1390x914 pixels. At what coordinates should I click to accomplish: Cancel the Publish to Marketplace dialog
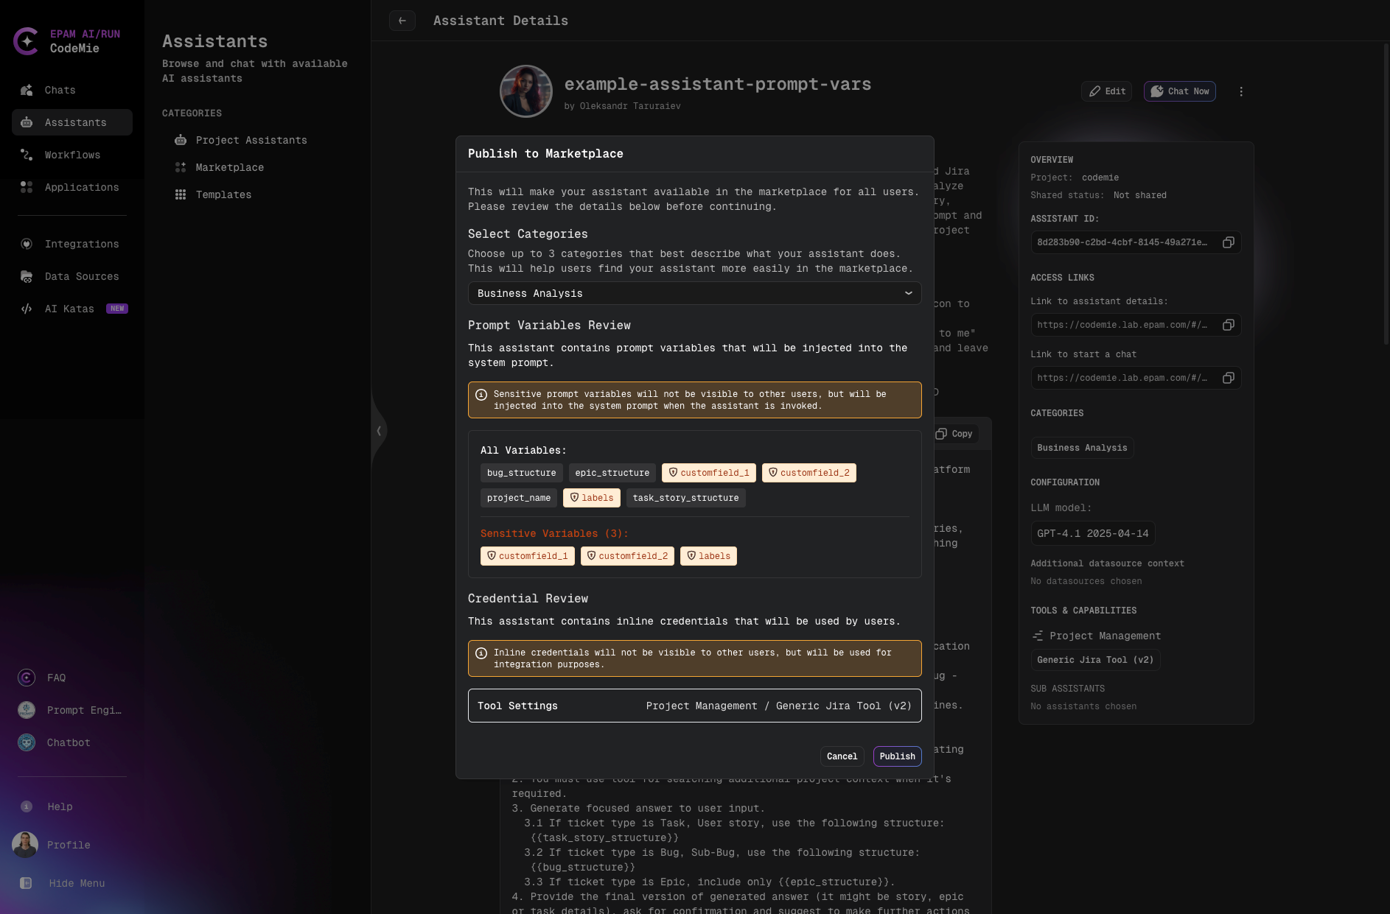pyautogui.click(x=842, y=756)
